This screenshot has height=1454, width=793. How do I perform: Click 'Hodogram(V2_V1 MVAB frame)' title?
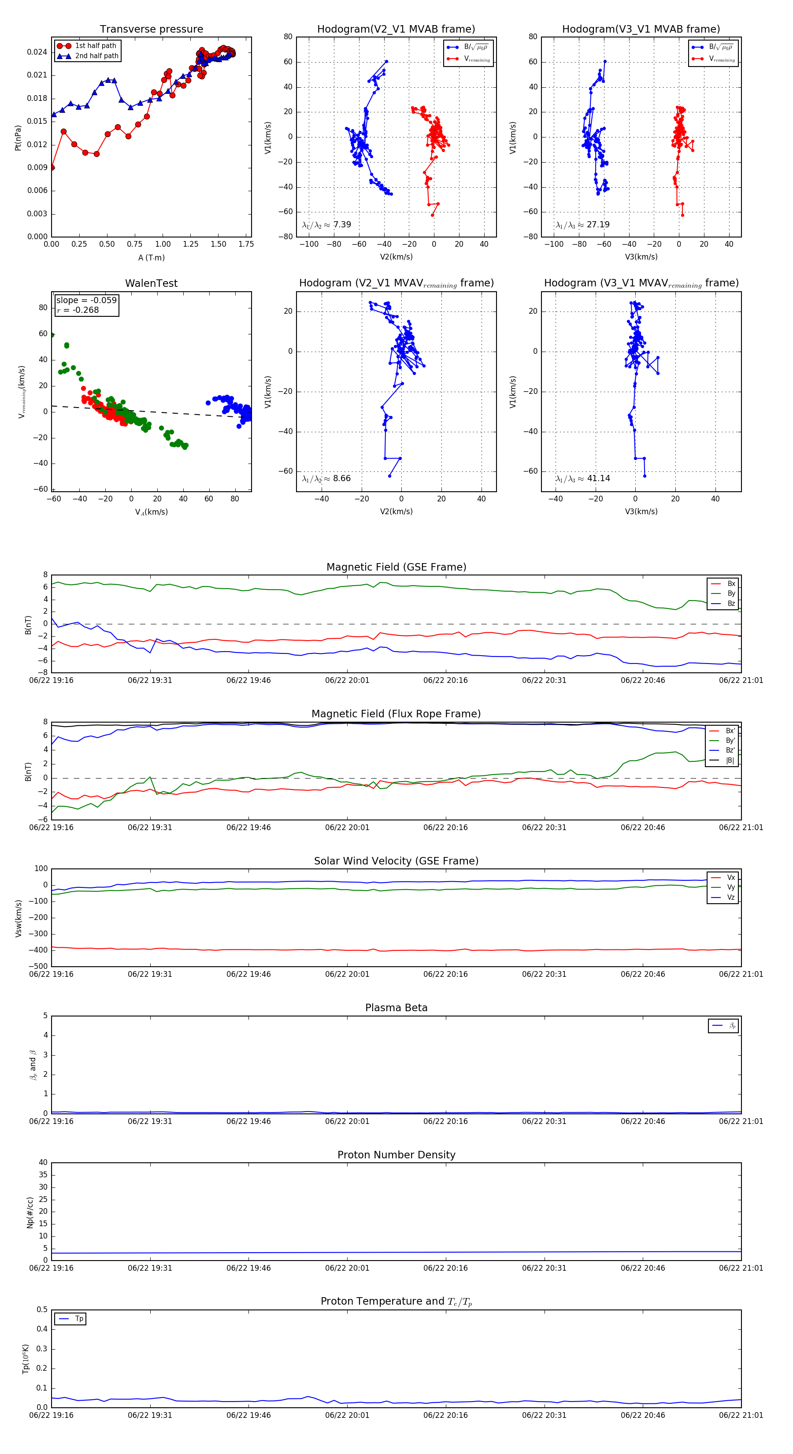[x=396, y=29]
